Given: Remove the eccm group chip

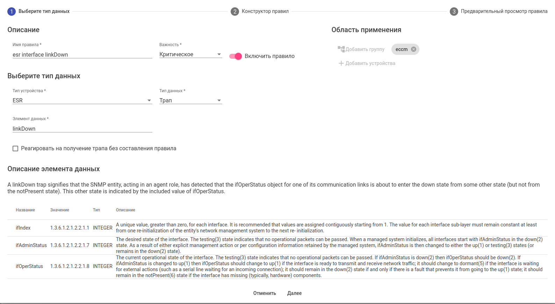Looking at the screenshot, I should pyautogui.click(x=413, y=49).
